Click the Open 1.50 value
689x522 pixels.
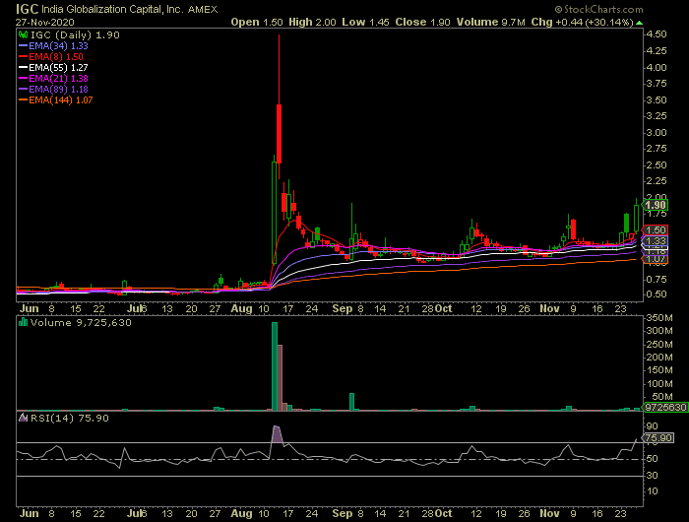(257, 22)
